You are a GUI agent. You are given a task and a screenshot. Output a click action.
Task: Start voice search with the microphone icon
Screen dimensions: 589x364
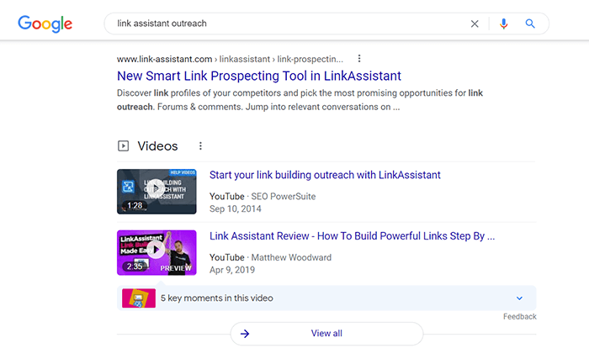[x=503, y=24]
